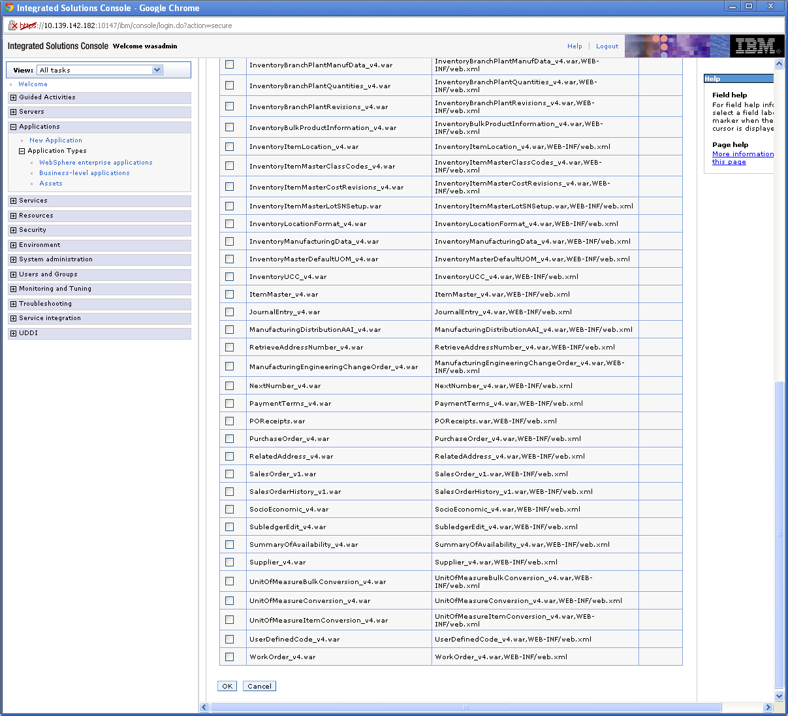Expand the Security section
The image size is (788, 716).
13,230
